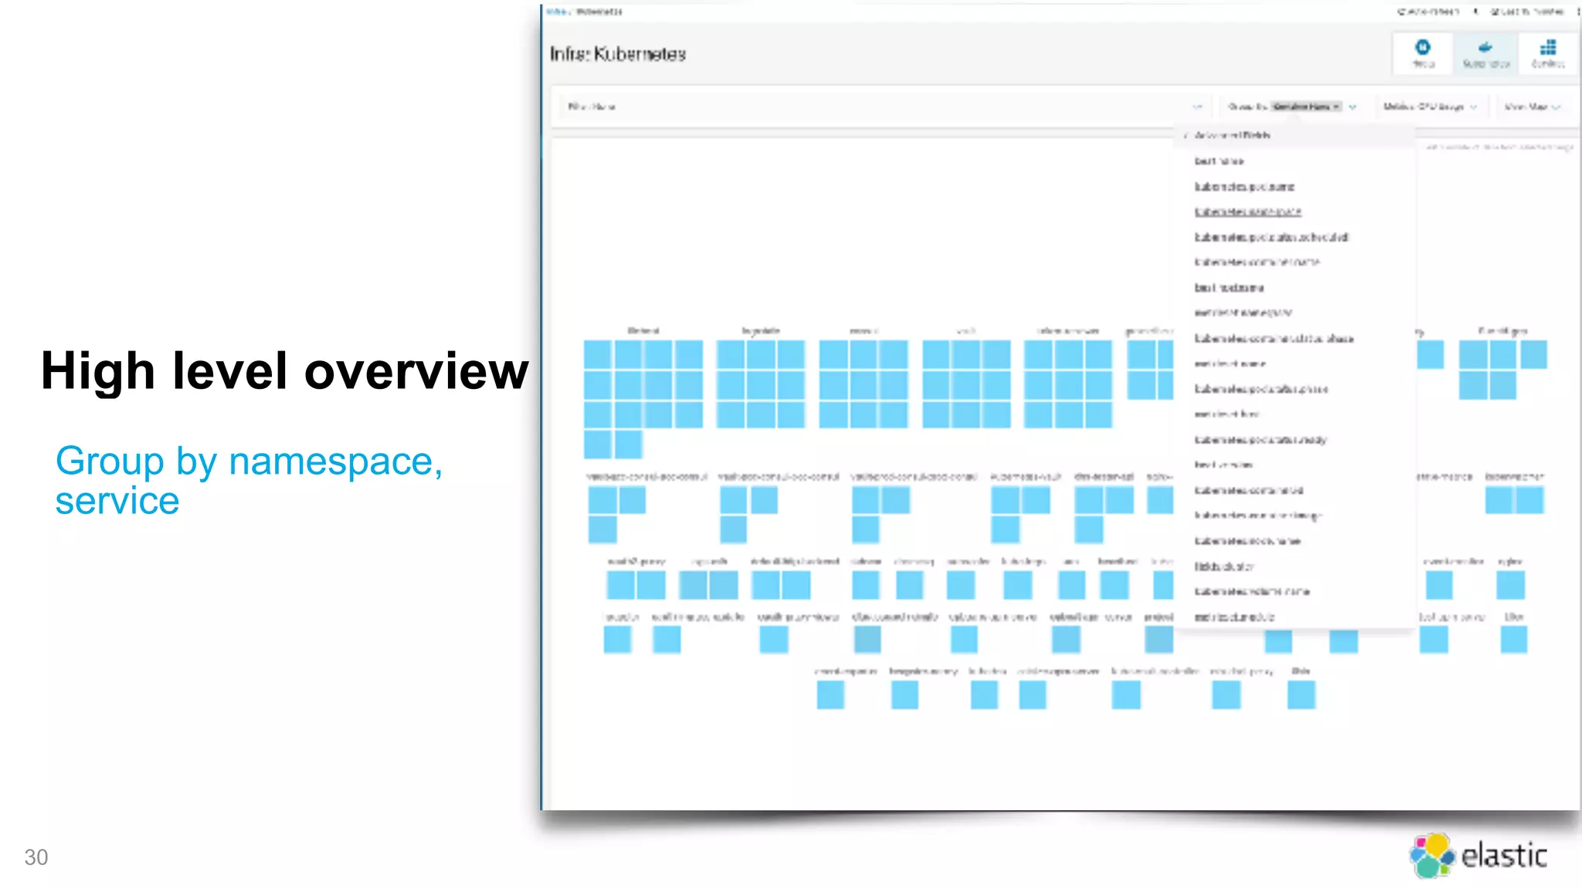
Task: Choose kubernetes.pod.name field
Action: [x=1244, y=187]
